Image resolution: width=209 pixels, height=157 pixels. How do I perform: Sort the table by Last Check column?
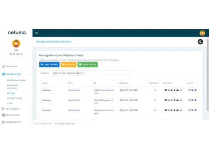click(x=124, y=83)
